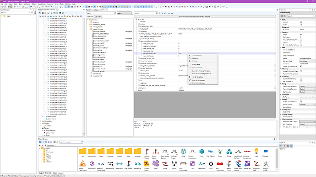Select the Probability template icon
The image size is (316, 177).
(x=92, y=164)
